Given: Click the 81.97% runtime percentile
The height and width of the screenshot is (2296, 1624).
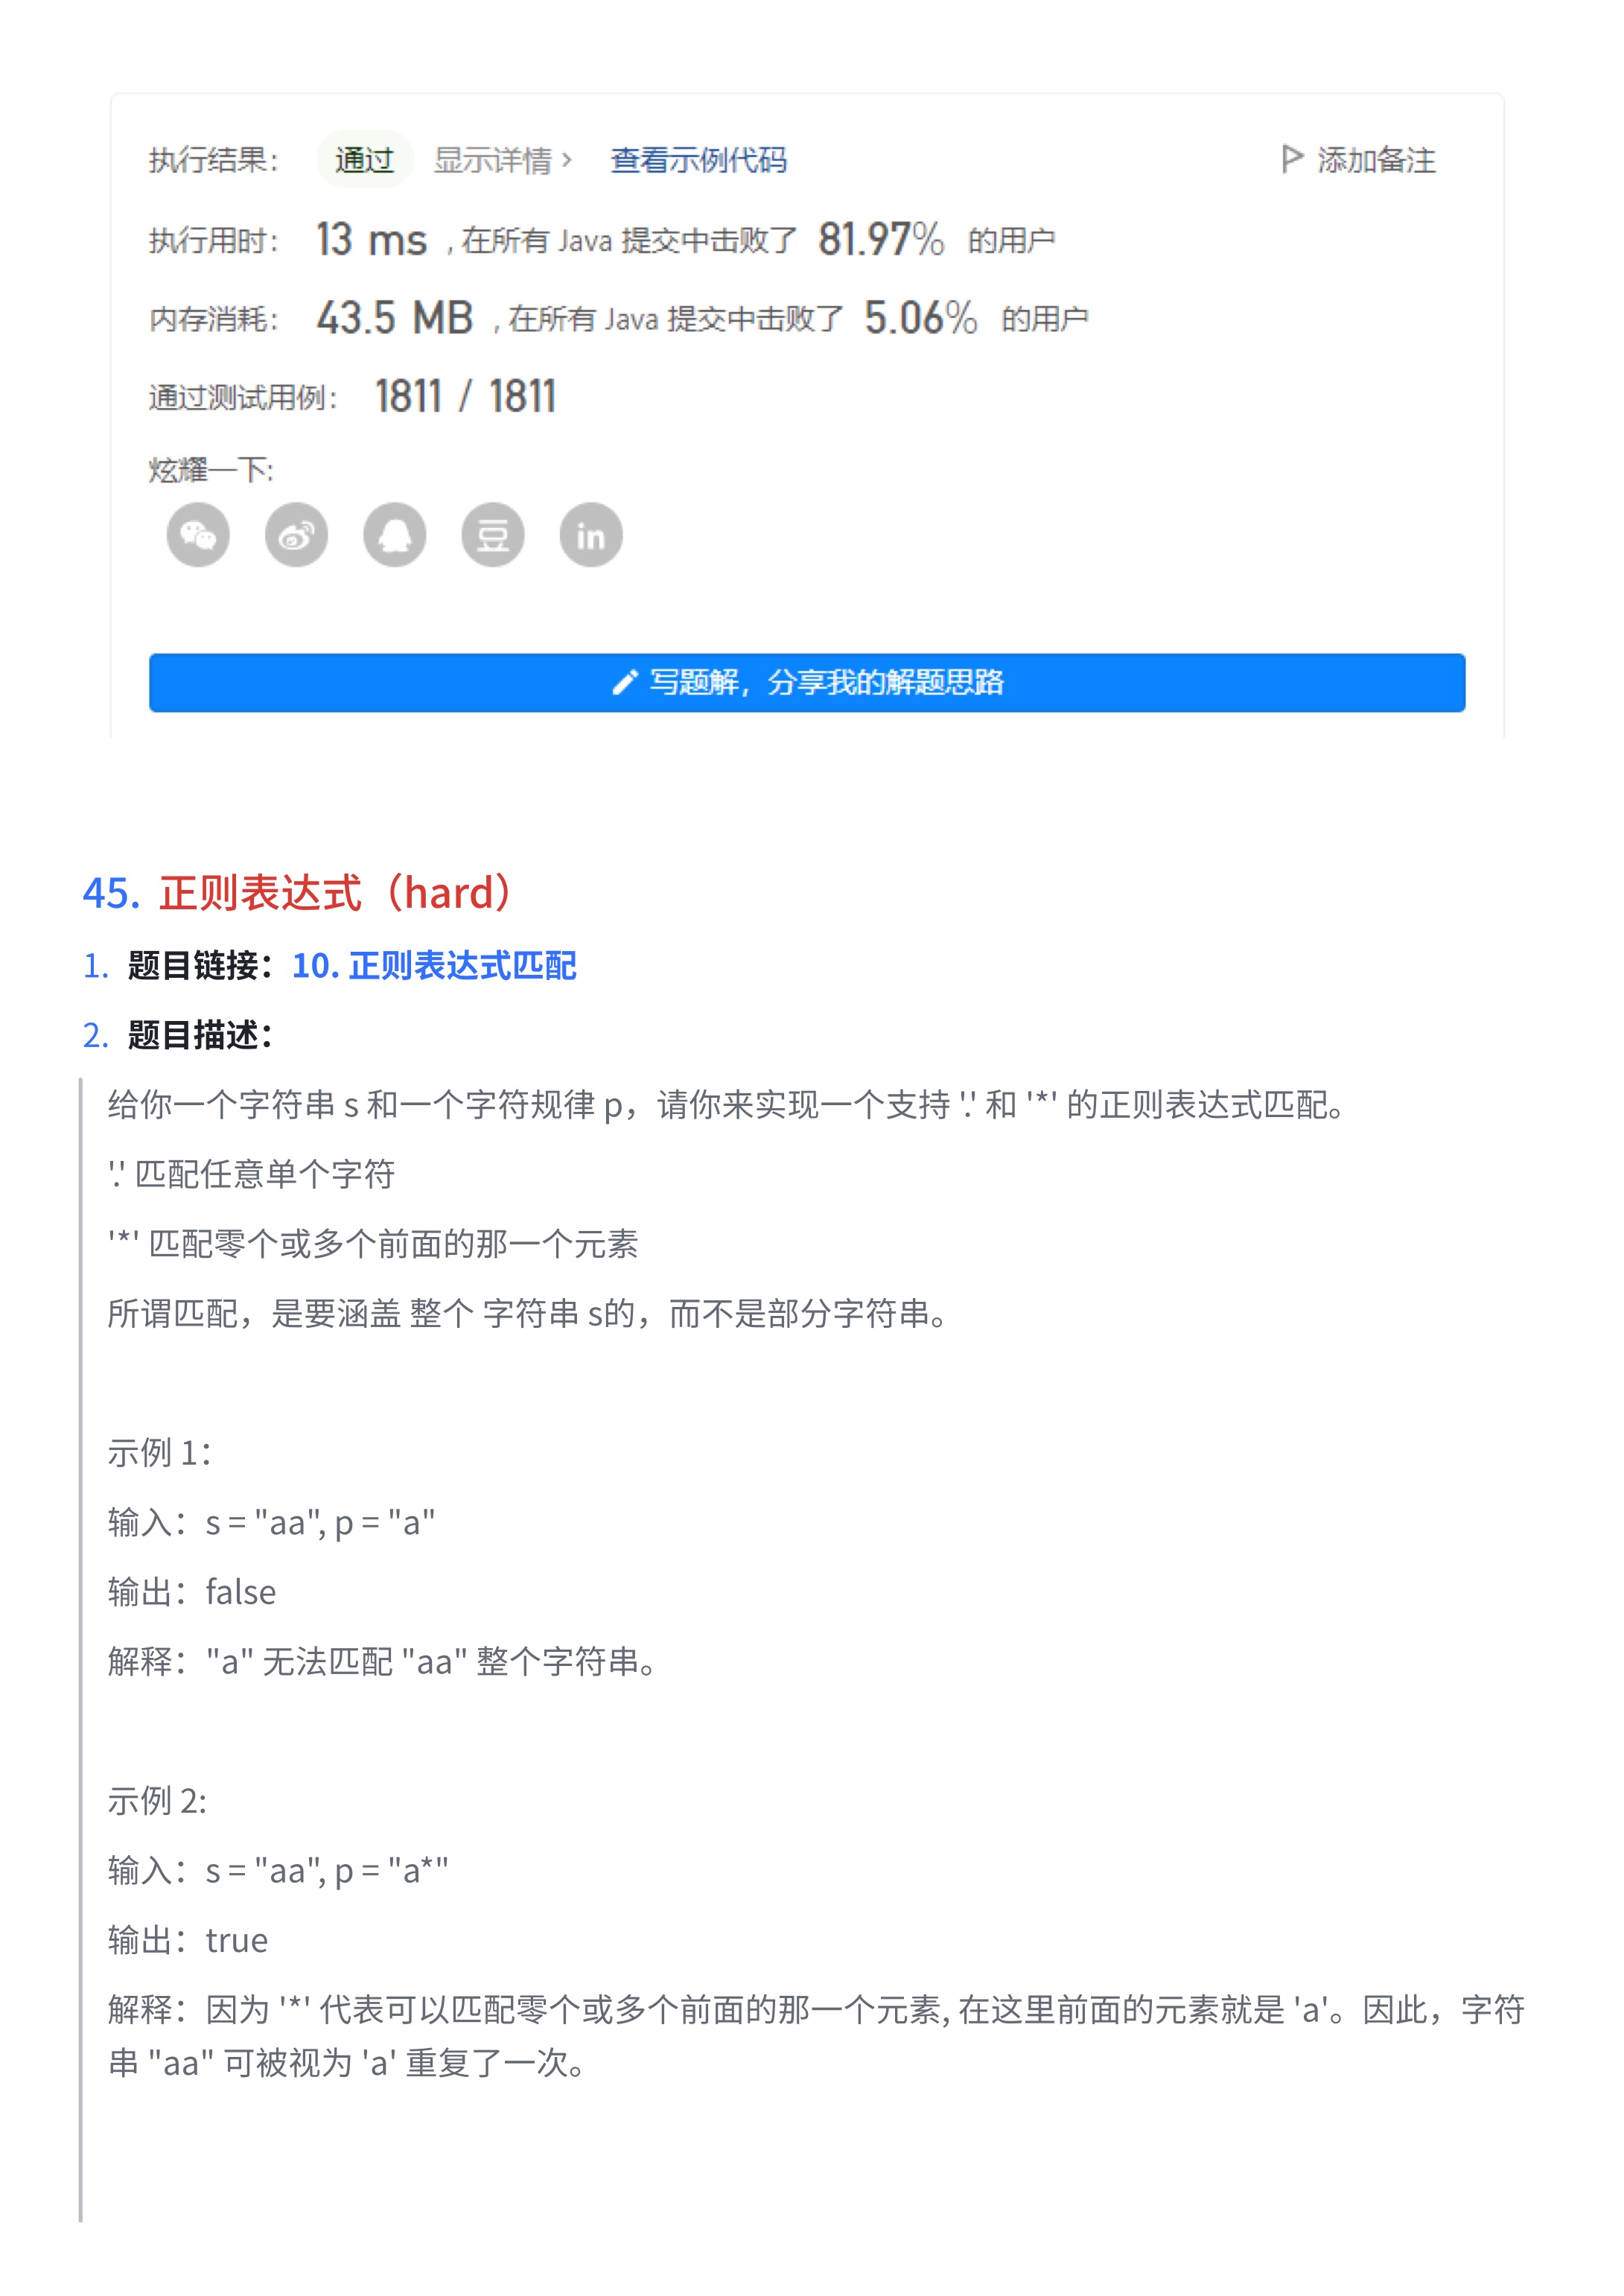Looking at the screenshot, I should coord(881,239).
